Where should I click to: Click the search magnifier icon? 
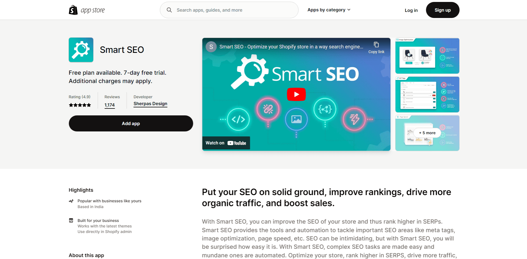tap(169, 10)
